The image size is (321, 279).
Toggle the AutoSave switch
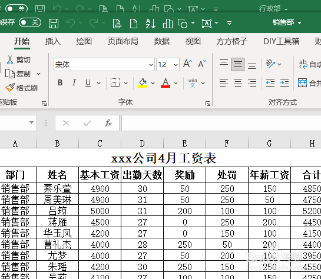pyautogui.click(x=30, y=22)
